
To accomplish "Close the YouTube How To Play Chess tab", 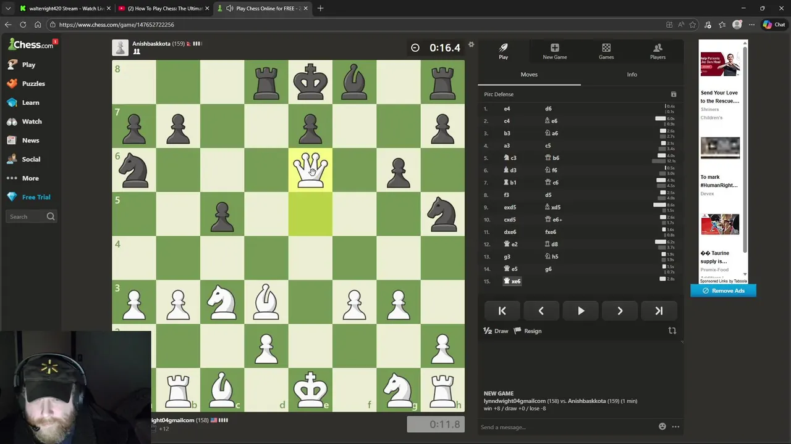I will click(x=207, y=9).
